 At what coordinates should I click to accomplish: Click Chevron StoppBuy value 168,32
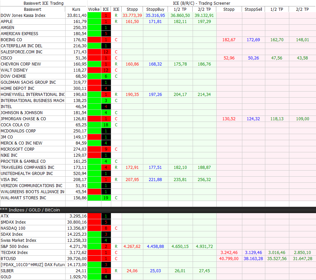coord(155,64)
